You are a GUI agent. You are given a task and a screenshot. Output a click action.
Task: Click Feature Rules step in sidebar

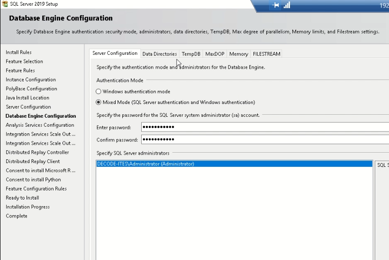pyautogui.click(x=20, y=70)
